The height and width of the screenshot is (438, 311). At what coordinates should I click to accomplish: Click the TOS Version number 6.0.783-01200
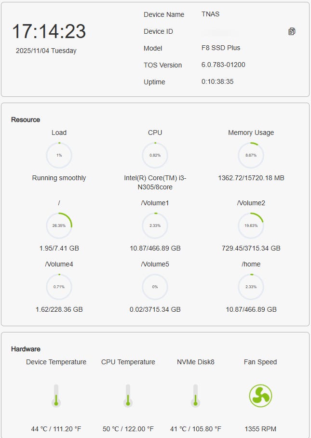tap(223, 65)
